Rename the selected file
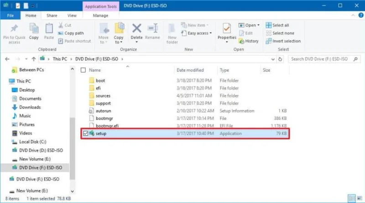365x203 pixels. pos(152,32)
